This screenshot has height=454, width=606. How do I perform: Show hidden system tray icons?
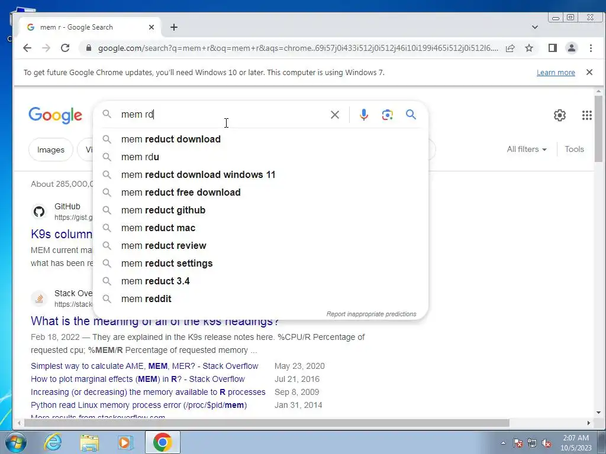click(503, 443)
